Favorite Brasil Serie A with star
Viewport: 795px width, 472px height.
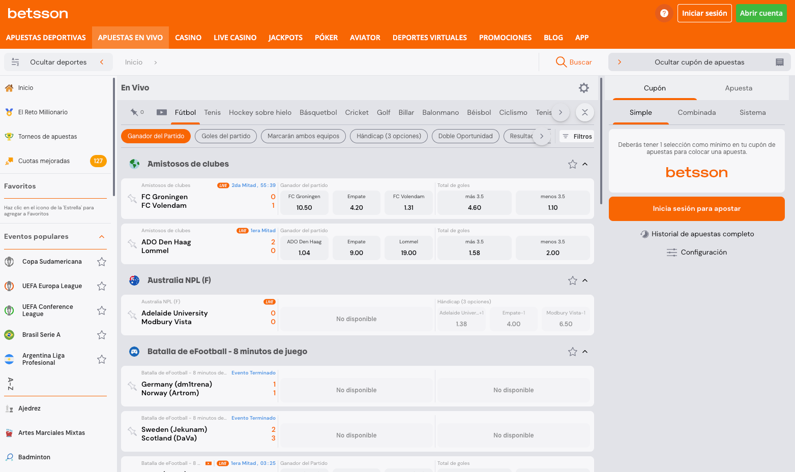pyautogui.click(x=102, y=335)
